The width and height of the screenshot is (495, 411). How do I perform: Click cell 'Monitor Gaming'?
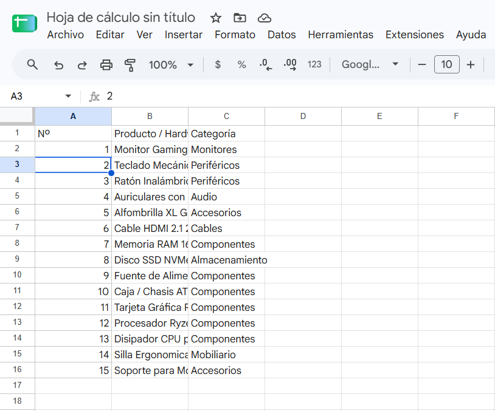[x=150, y=149]
